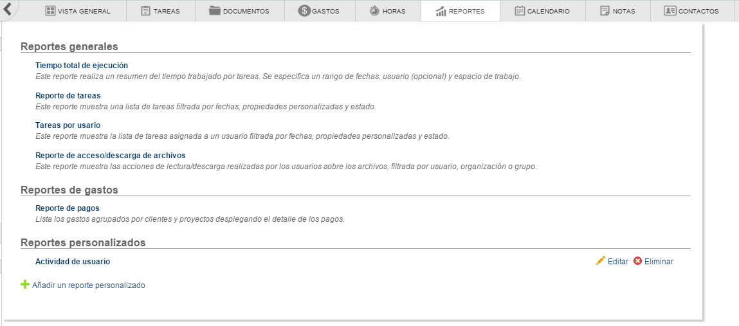Image resolution: width=739 pixels, height=326 pixels.
Task: Switch to the Reportes tab
Action: pos(460,11)
